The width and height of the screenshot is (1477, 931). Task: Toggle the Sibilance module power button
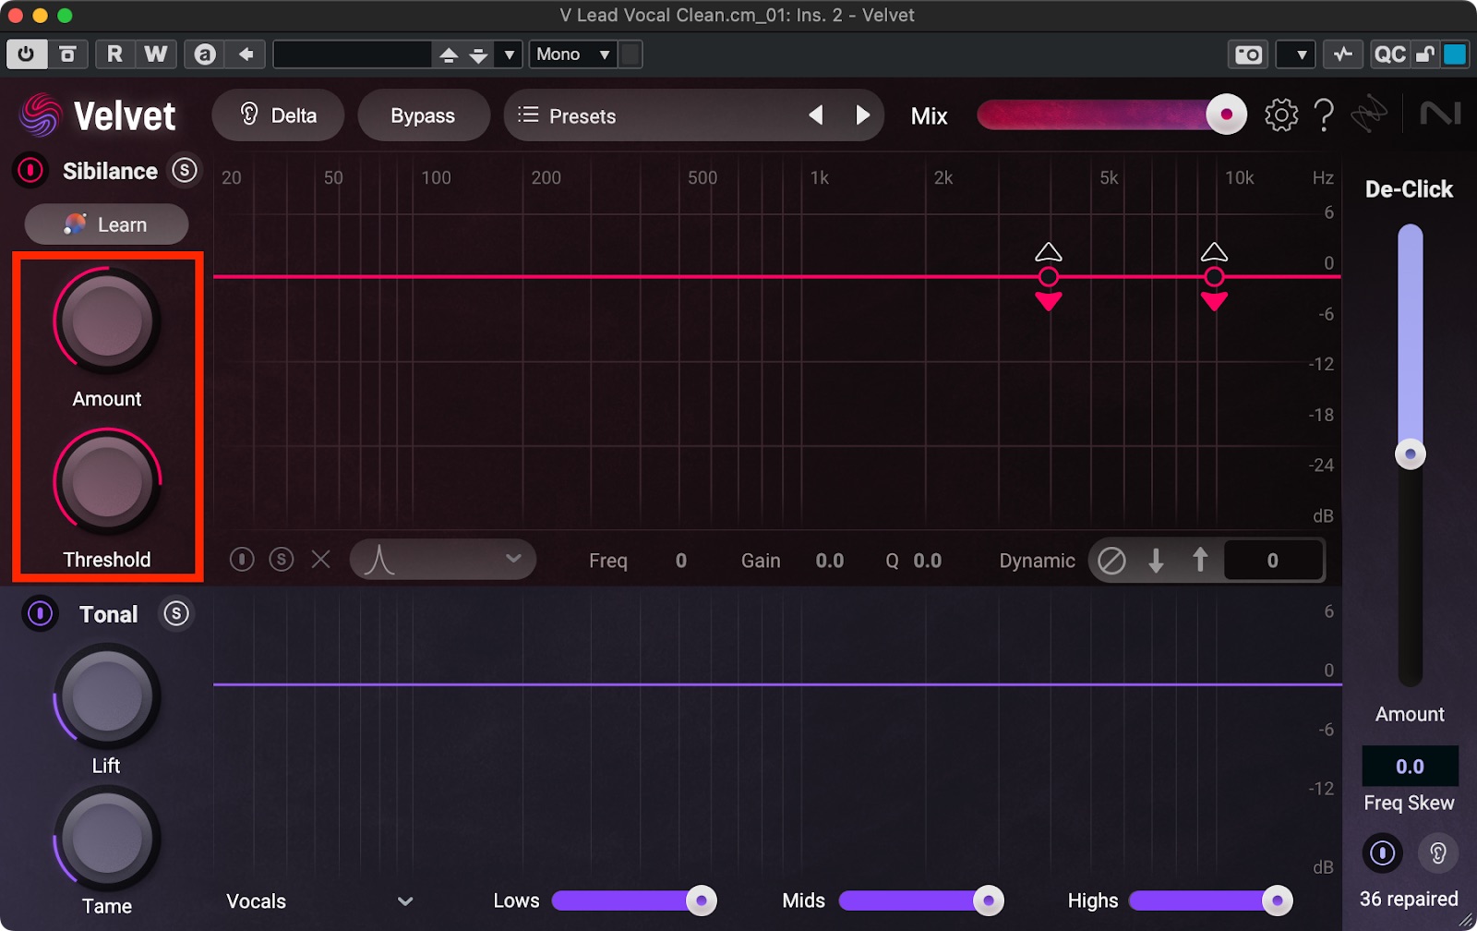[x=30, y=171]
